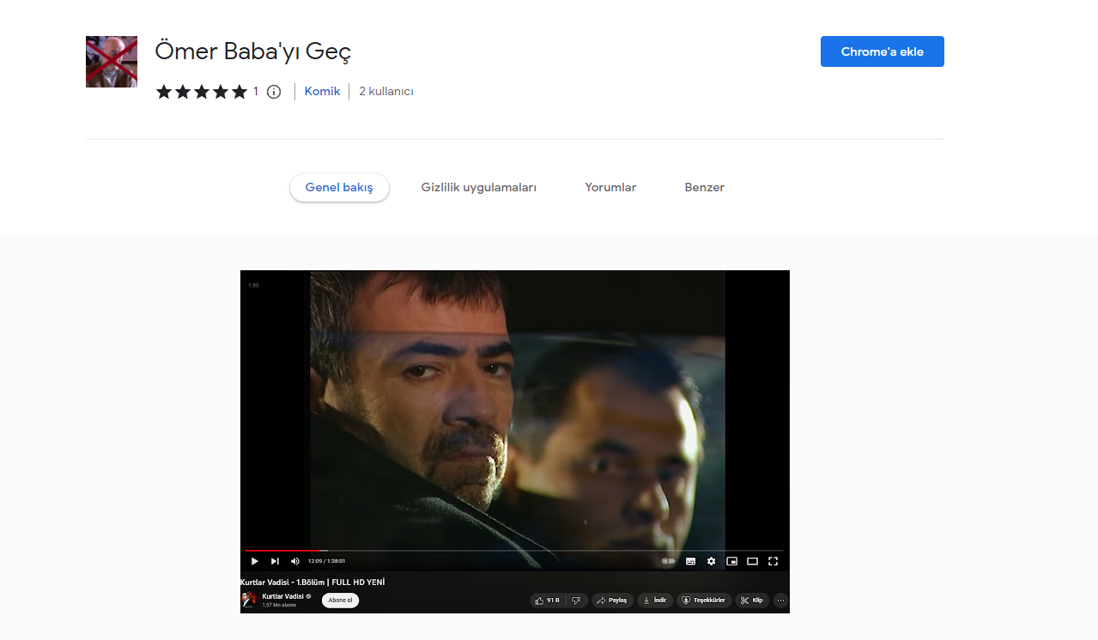This screenshot has width=1098, height=640.
Task: Open the rating count number 1
Action: click(x=256, y=92)
